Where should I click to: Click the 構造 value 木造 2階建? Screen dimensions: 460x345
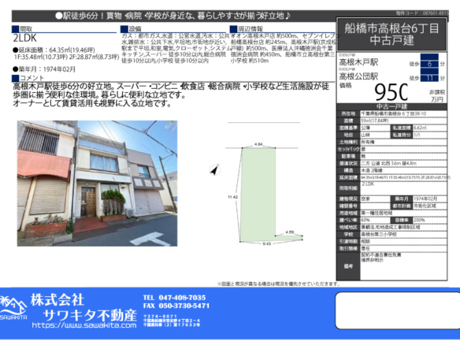click(372, 170)
